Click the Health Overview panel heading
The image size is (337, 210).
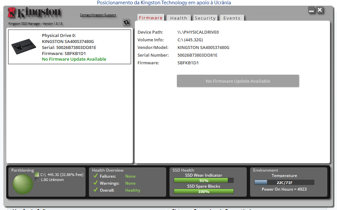click(x=108, y=170)
